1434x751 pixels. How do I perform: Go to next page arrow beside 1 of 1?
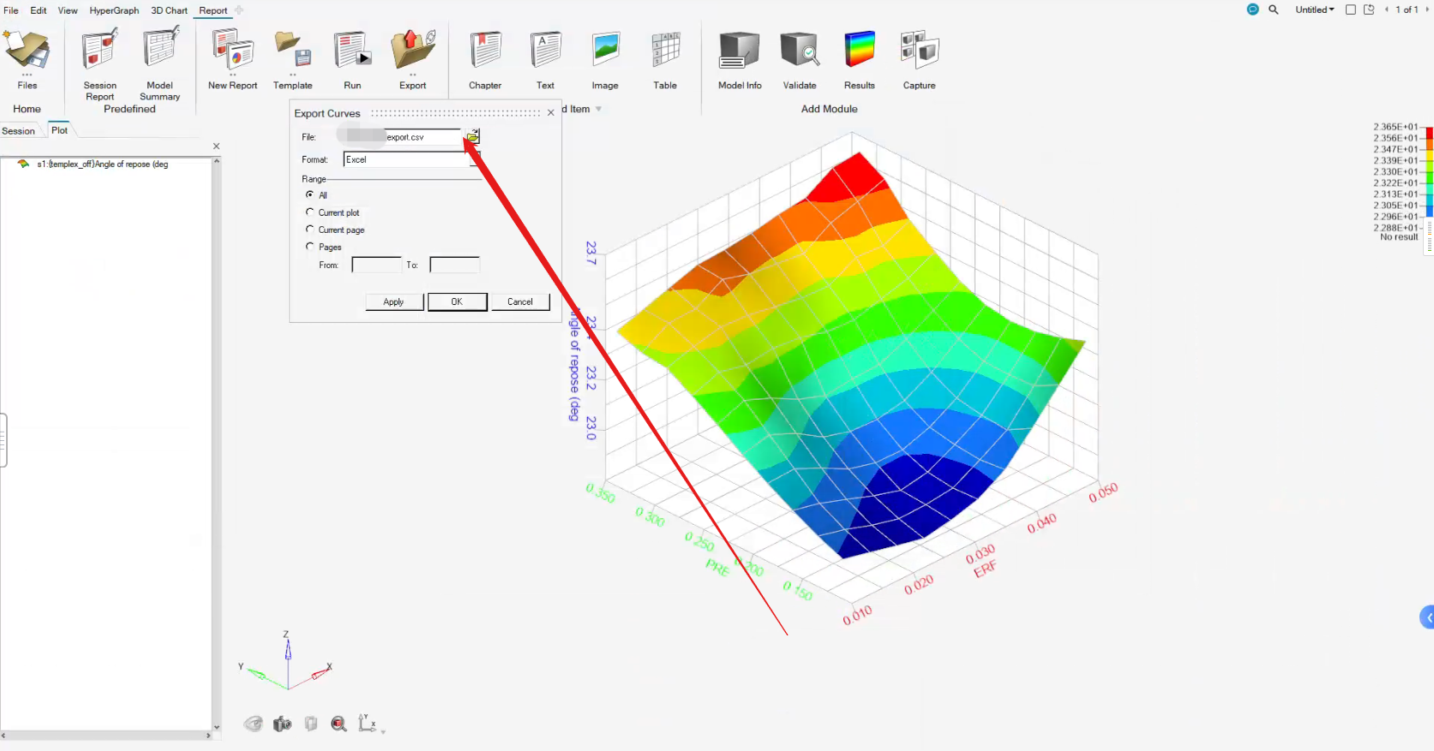click(x=1427, y=9)
